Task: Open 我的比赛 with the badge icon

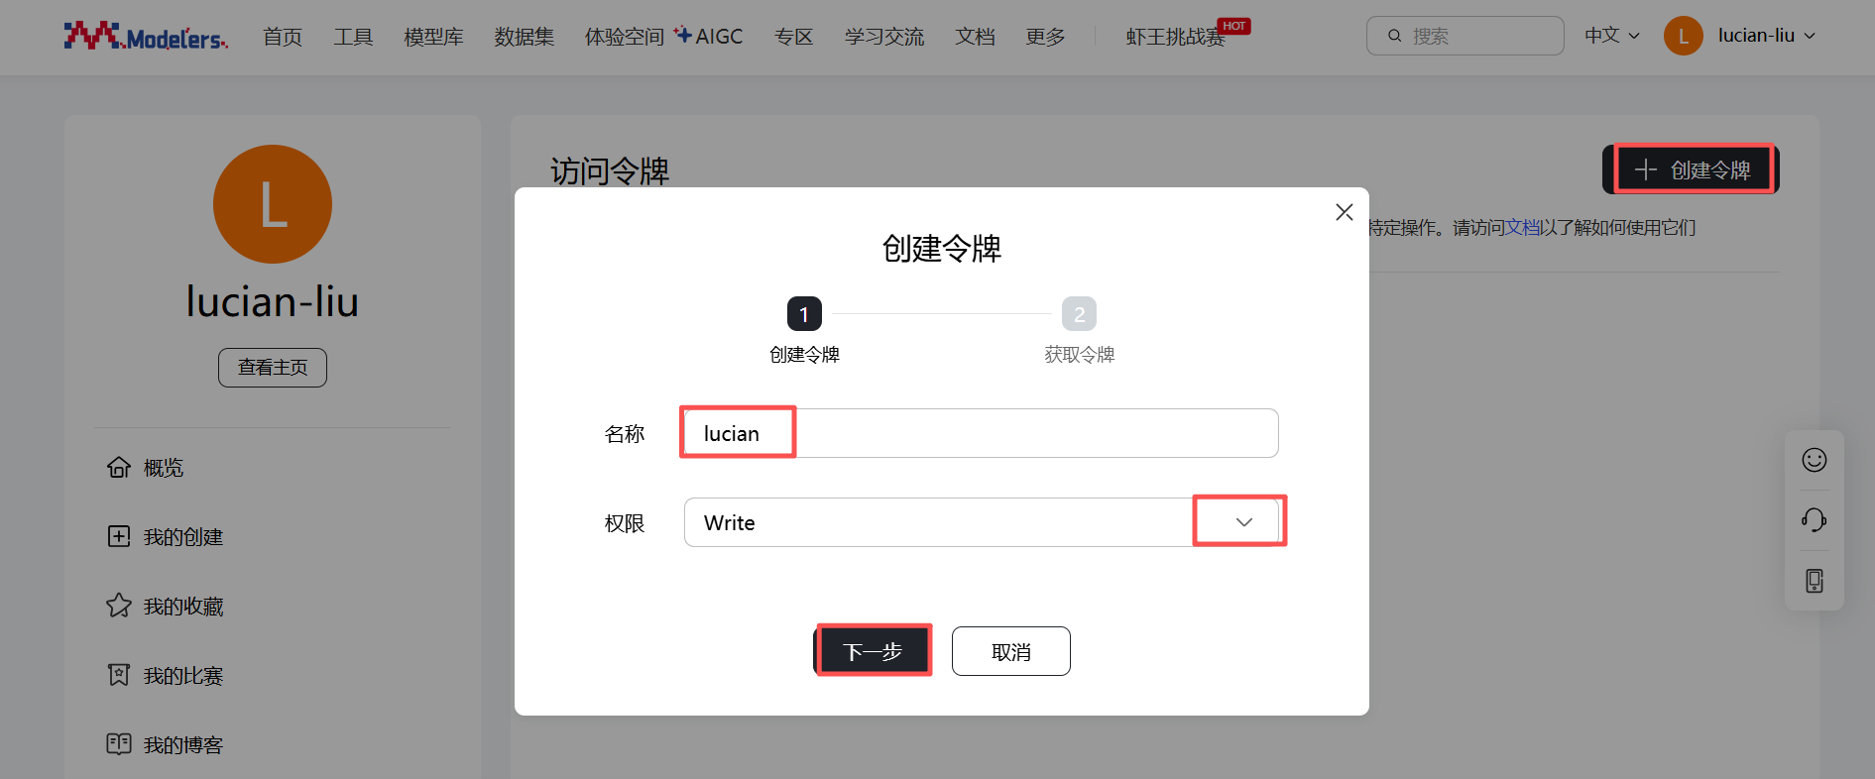Action: tap(165, 676)
